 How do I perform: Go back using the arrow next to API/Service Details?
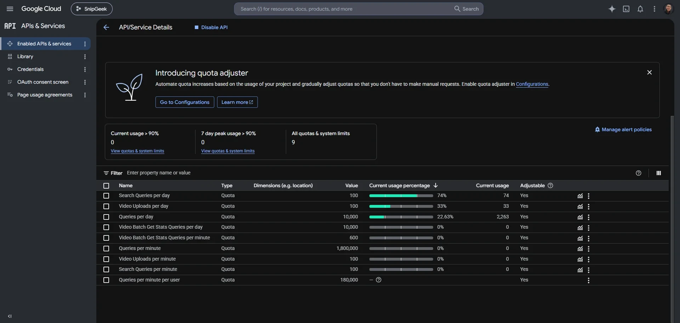coord(106,27)
